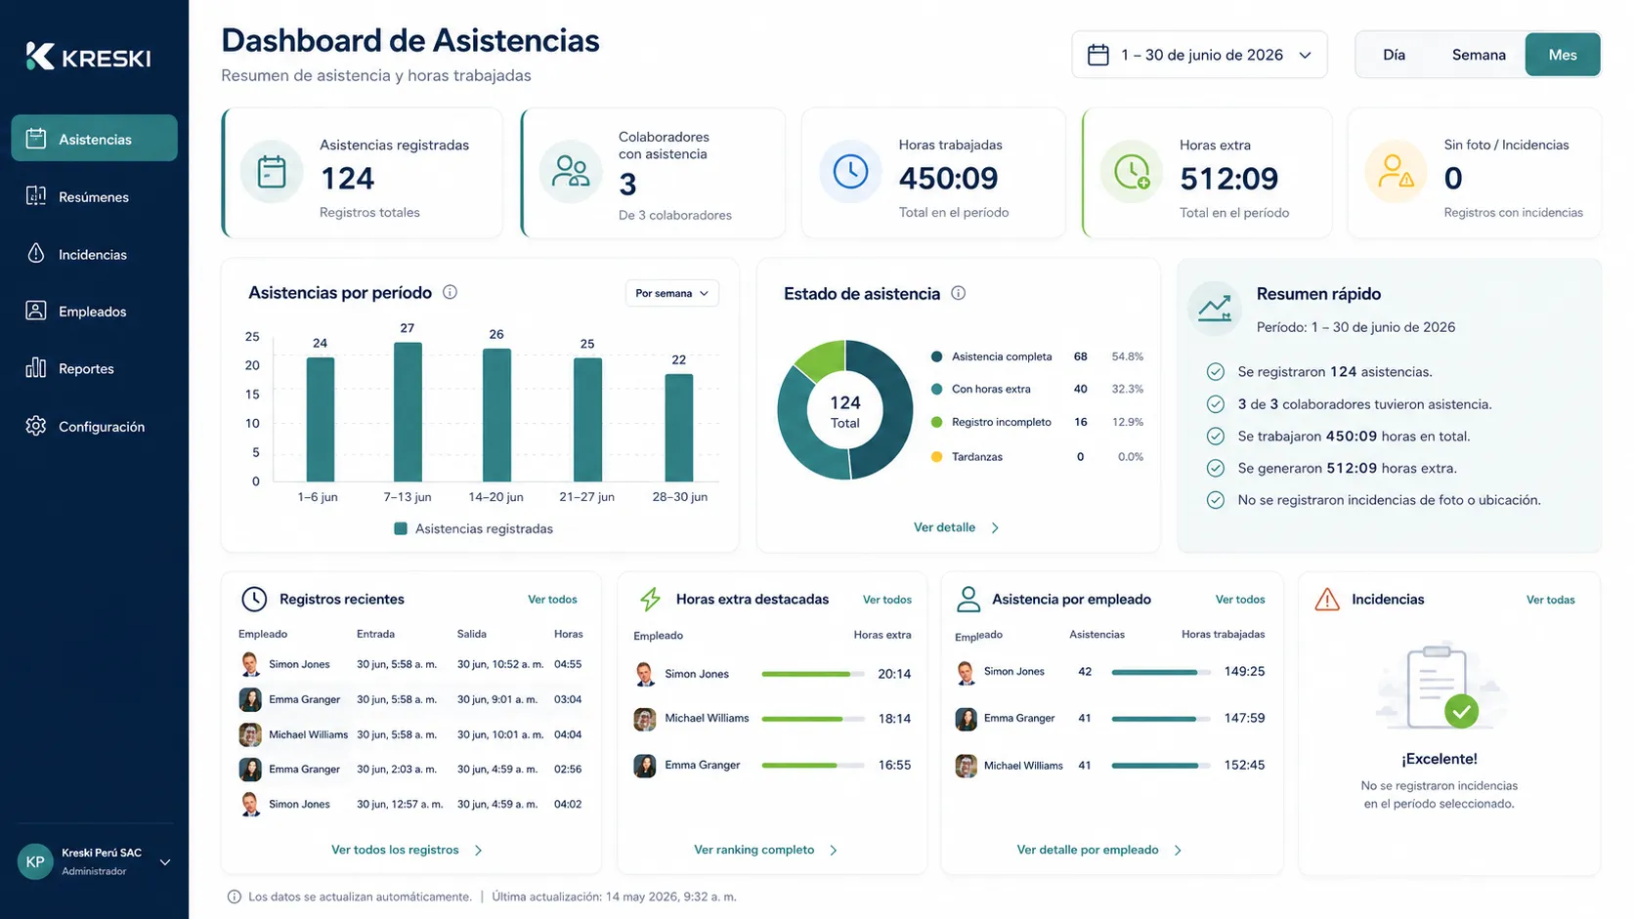Click the arrow beside Ver detalle por empleado
The image size is (1634, 919).
[x=1178, y=851]
